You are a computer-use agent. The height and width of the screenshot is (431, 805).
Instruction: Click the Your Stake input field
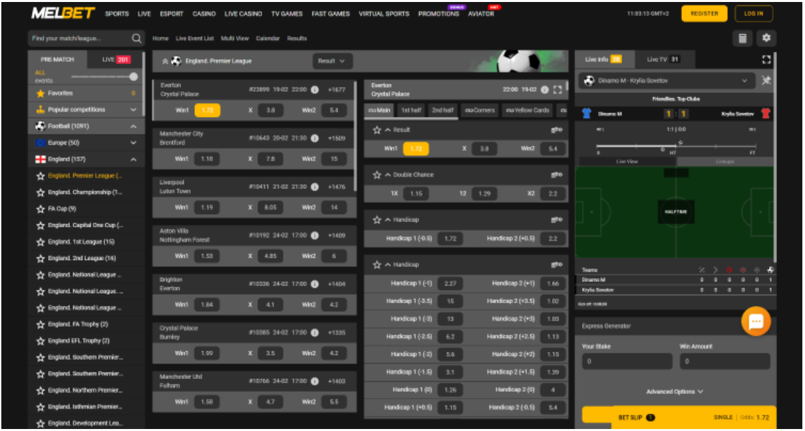coord(627,362)
